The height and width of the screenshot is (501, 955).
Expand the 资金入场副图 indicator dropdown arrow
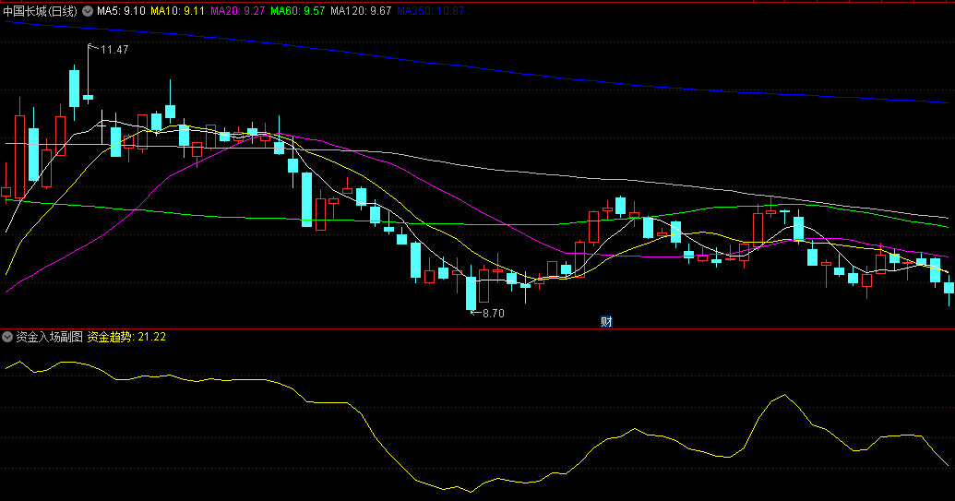[7, 337]
